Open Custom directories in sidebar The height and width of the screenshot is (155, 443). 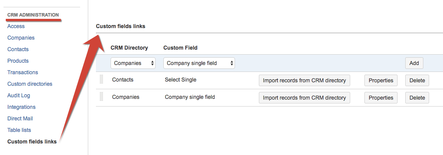[30, 84]
